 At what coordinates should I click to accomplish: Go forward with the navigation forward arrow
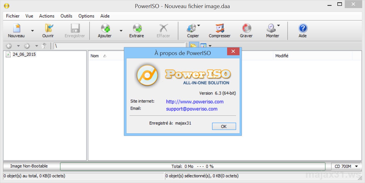27,46
